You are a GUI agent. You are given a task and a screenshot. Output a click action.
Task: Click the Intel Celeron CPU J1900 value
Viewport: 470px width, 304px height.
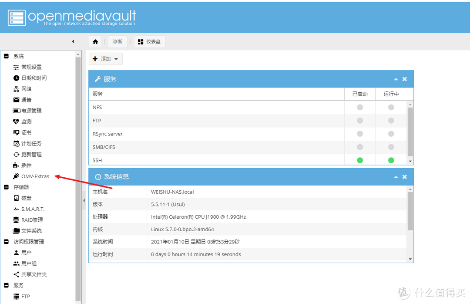click(x=198, y=217)
